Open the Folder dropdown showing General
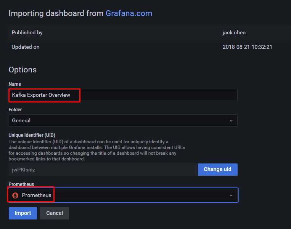This screenshot has width=291, height=229. pos(123,120)
